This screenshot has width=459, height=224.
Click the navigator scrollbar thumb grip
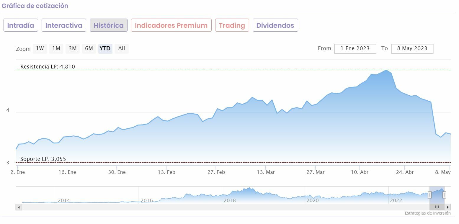[437, 207]
